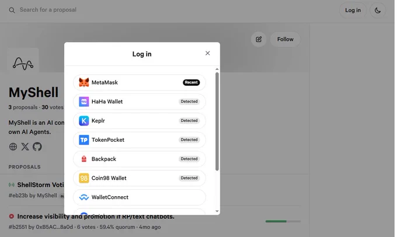Click the active status icon beside ShellStorm
Viewport: 397px width, 237px height.
[12, 185]
